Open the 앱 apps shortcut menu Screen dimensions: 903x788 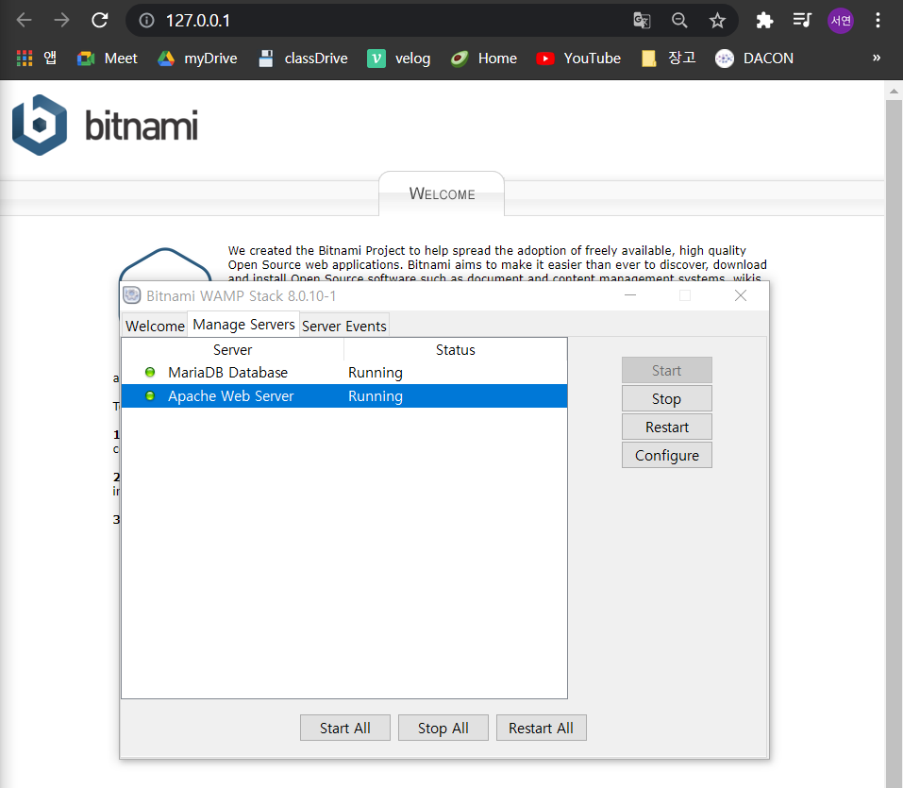[x=34, y=58]
